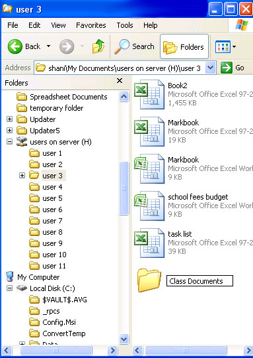Open the Views icon menu
The height and width of the screenshot is (358, 253).
[x=223, y=47]
